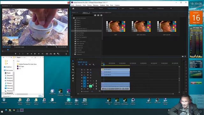Open Program monitor settings wrench

(56, 47)
